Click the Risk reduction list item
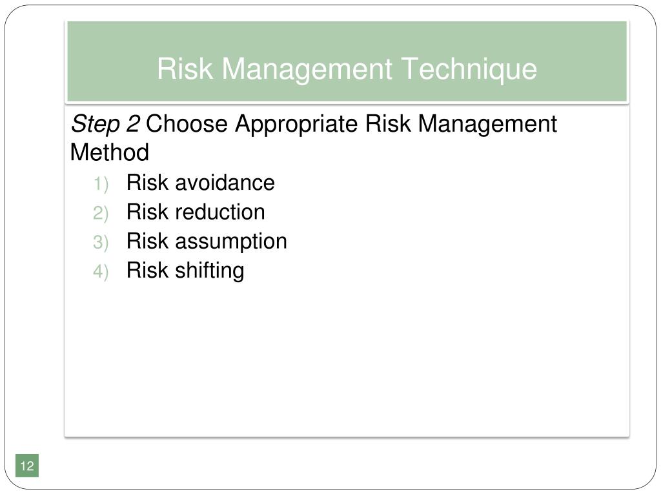 point(196,212)
